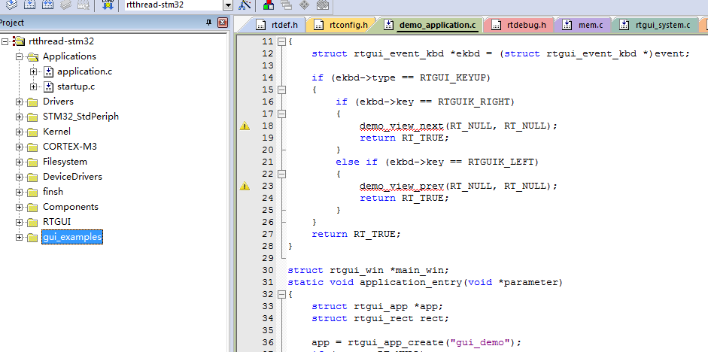Viewport: 708px width, 352px height.
Task: Click demo_view_prev call on line 23
Action: [402, 186]
